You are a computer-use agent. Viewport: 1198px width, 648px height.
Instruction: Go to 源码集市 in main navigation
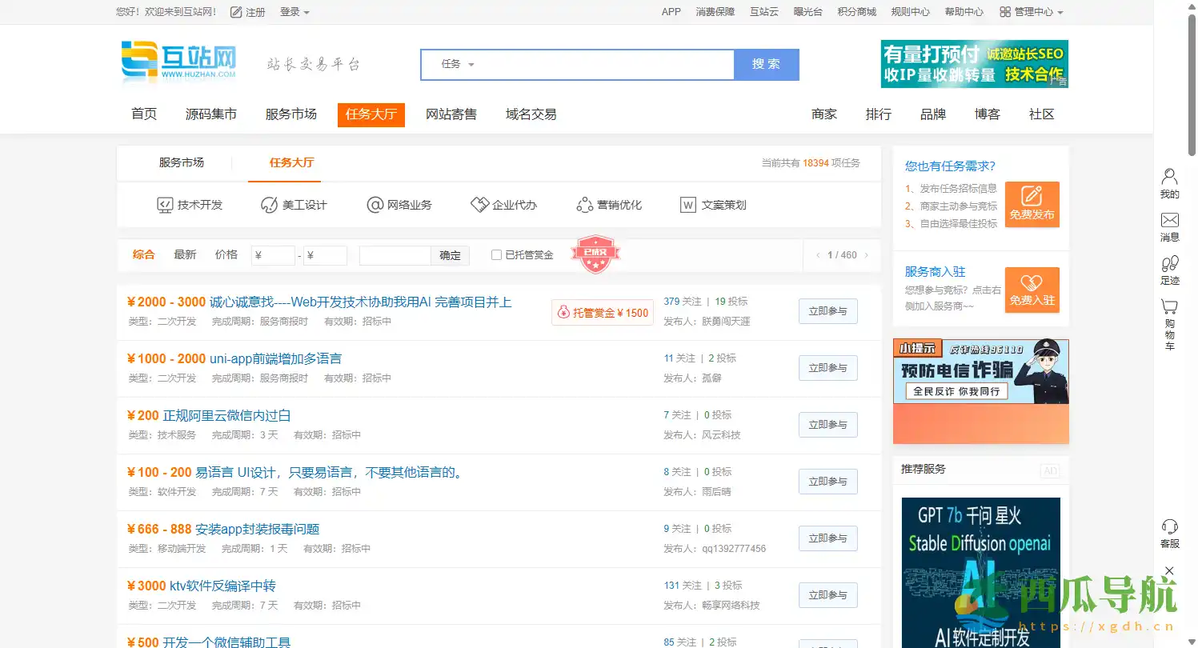[x=211, y=114]
